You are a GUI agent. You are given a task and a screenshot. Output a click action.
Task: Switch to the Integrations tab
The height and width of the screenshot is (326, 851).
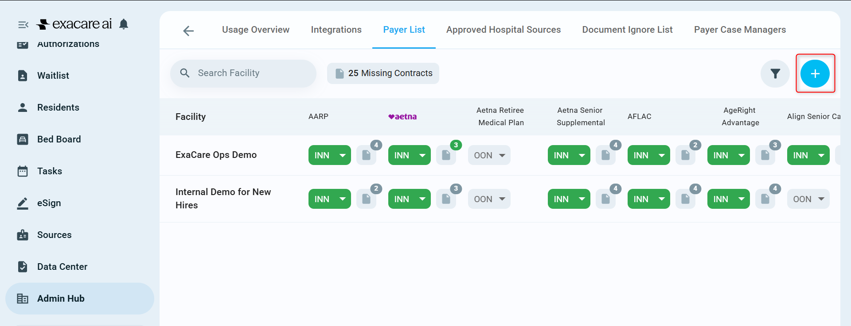click(336, 30)
